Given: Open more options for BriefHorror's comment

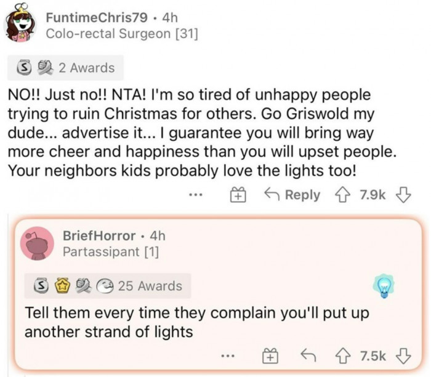Looking at the screenshot, I should (229, 356).
